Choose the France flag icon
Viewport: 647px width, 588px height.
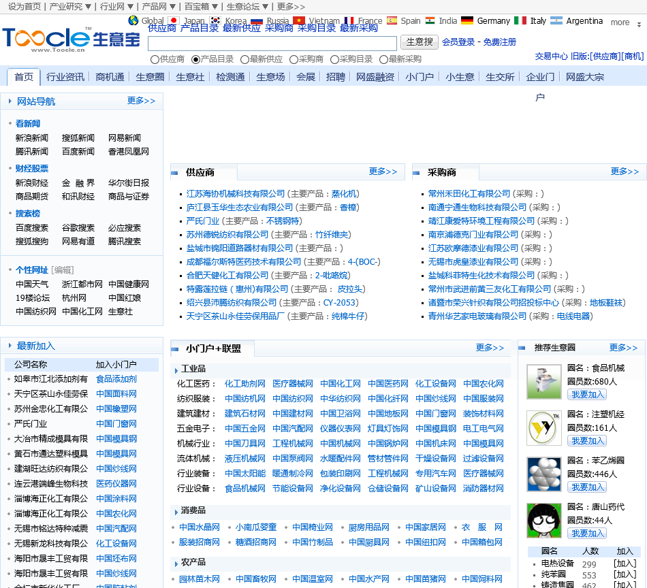[x=349, y=20]
